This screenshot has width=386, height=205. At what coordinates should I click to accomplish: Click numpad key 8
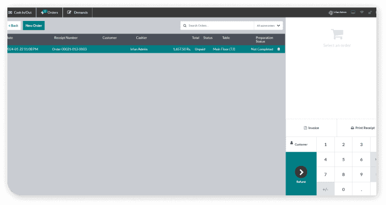[x=343, y=174]
